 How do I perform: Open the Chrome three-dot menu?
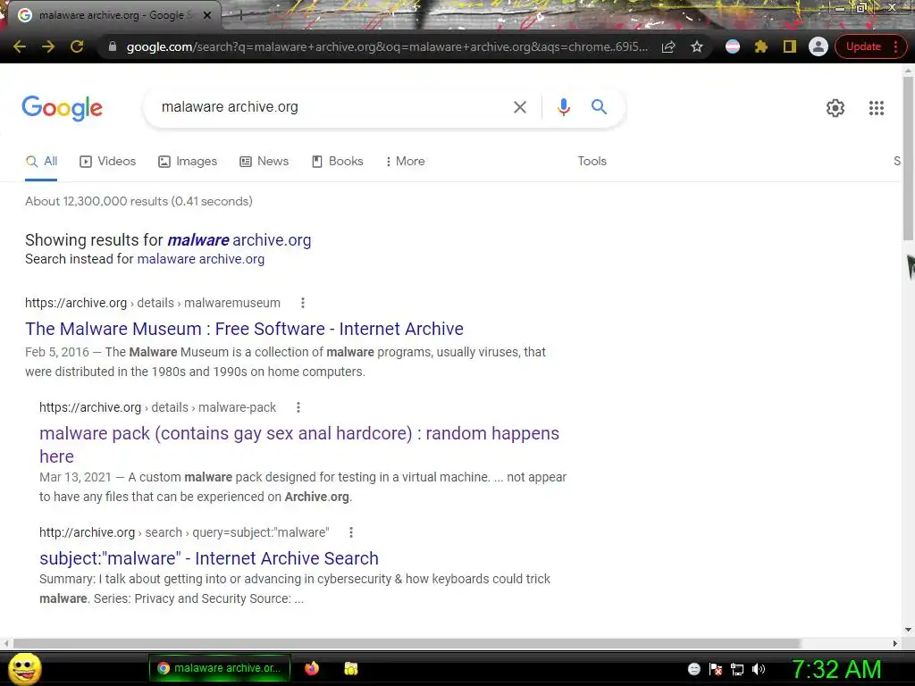coord(895,46)
